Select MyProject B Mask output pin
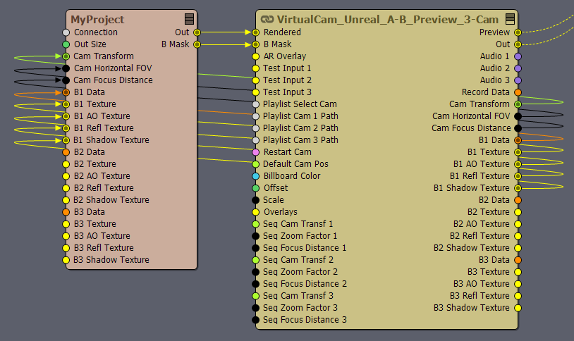This screenshot has width=574, height=341. [197, 44]
